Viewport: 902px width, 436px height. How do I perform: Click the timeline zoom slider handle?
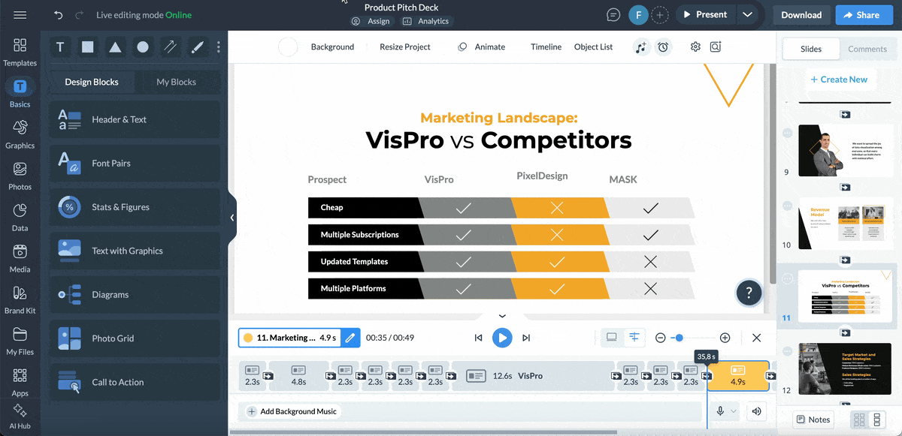680,338
